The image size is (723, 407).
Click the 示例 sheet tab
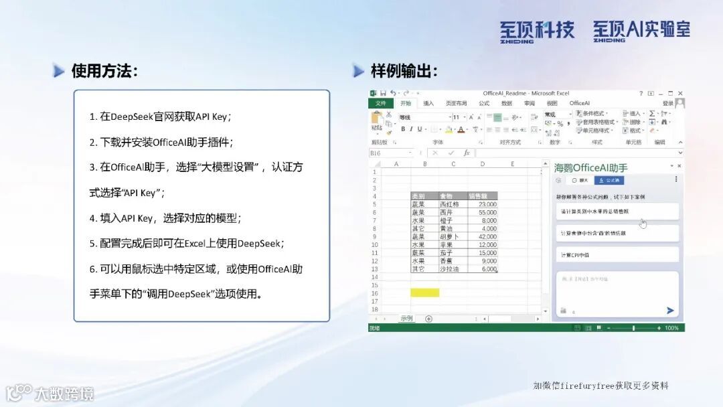pyautogui.click(x=407, y=319)
